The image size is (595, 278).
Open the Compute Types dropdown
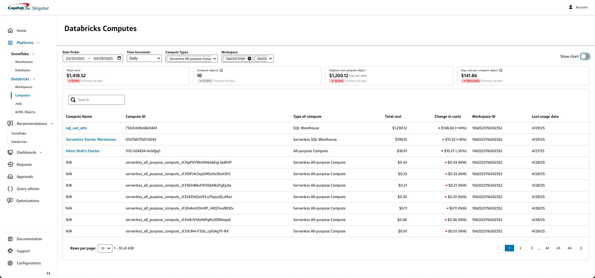192,59
